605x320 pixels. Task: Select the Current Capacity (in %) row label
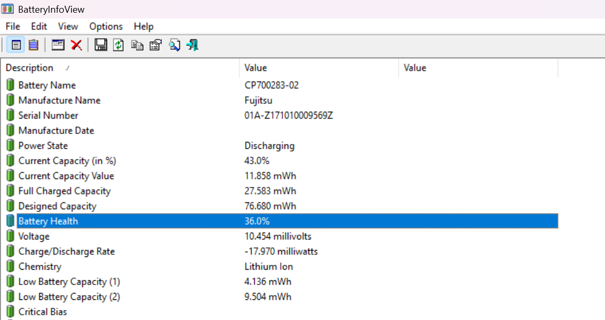click(x=67, y=161)
